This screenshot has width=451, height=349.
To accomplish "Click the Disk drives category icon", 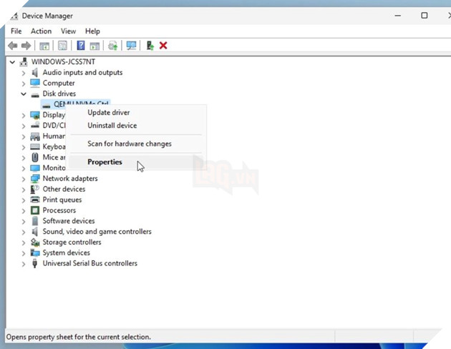I will (35, 94).
